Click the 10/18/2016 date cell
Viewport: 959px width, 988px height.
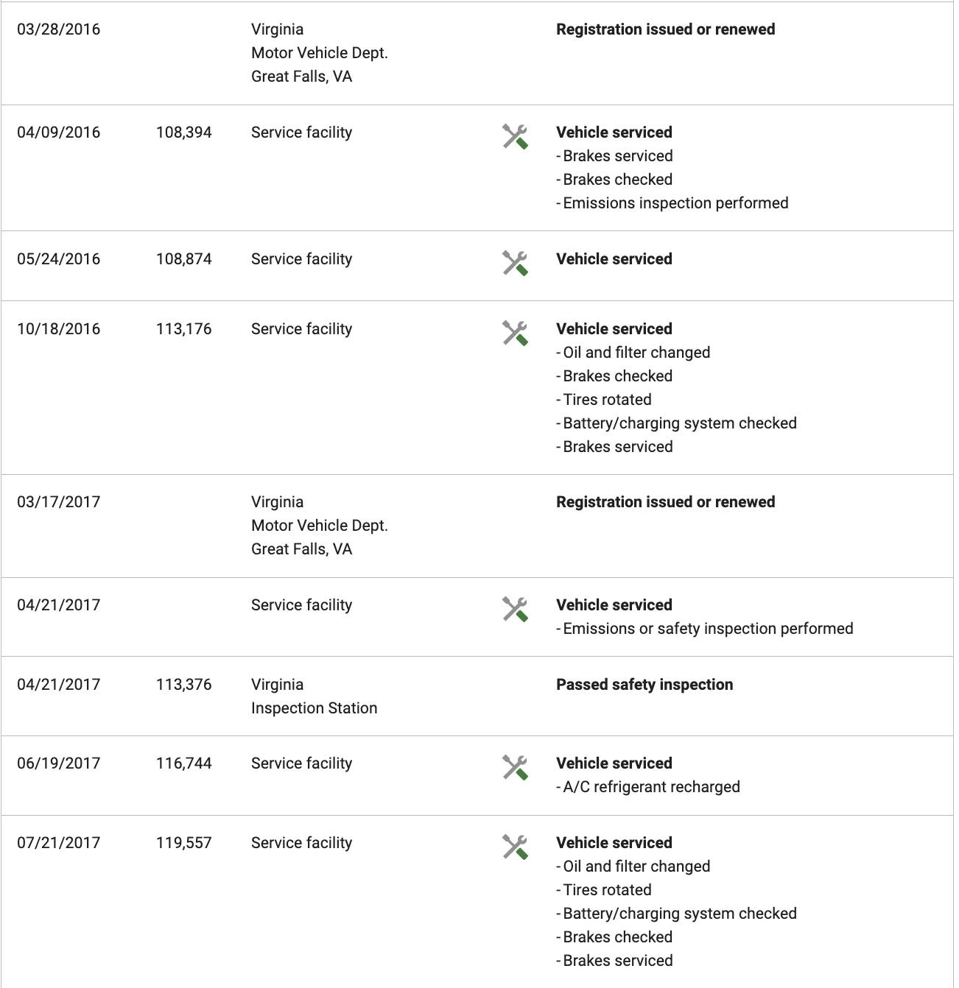[59, 329]
